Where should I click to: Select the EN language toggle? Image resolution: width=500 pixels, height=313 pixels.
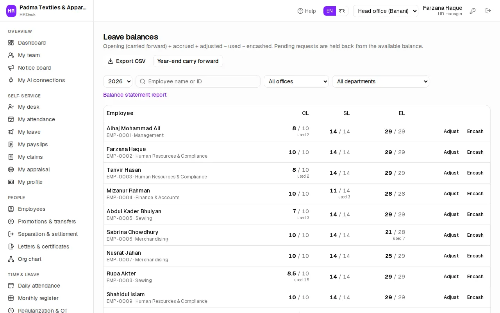(x=330, y=11)
